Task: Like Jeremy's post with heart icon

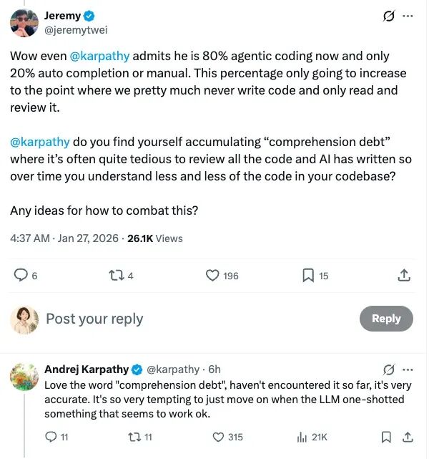Action: coord(212,275)
